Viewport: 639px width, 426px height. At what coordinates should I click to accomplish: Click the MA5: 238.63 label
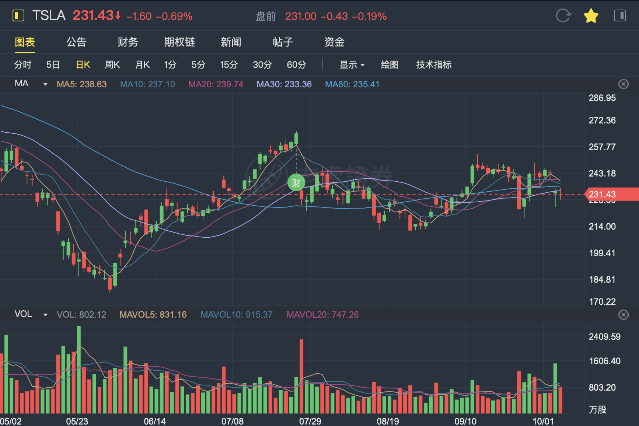click(x=82, y=84)
